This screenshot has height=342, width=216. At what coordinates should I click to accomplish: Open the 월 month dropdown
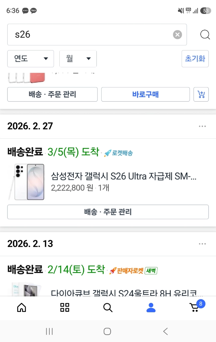tap(78, 59)
